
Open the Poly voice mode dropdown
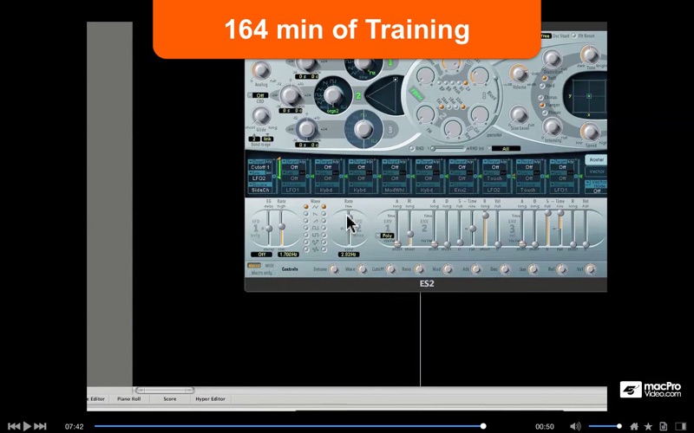[x=385, y=236]
